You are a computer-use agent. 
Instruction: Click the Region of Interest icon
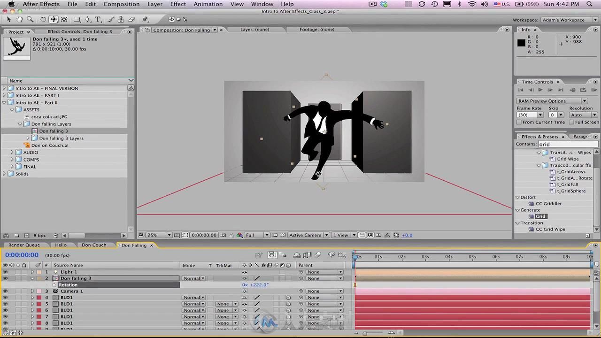tap(275, 235)
